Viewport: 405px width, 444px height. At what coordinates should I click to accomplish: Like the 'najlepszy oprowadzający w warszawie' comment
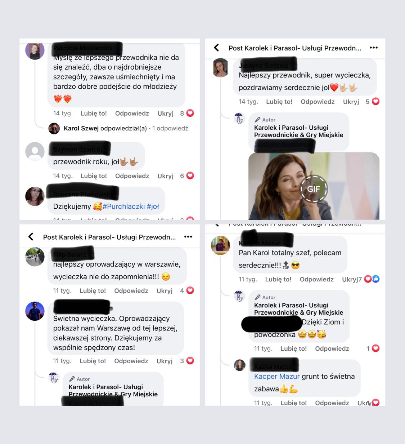[x=93, y=291]
